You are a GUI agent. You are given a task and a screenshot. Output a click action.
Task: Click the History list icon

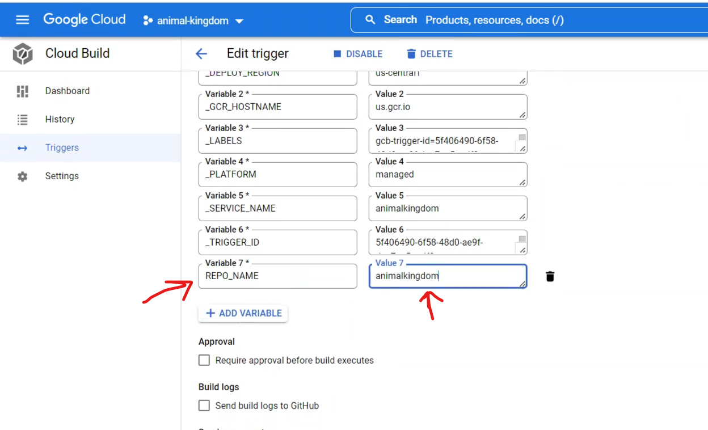(23, 119)
